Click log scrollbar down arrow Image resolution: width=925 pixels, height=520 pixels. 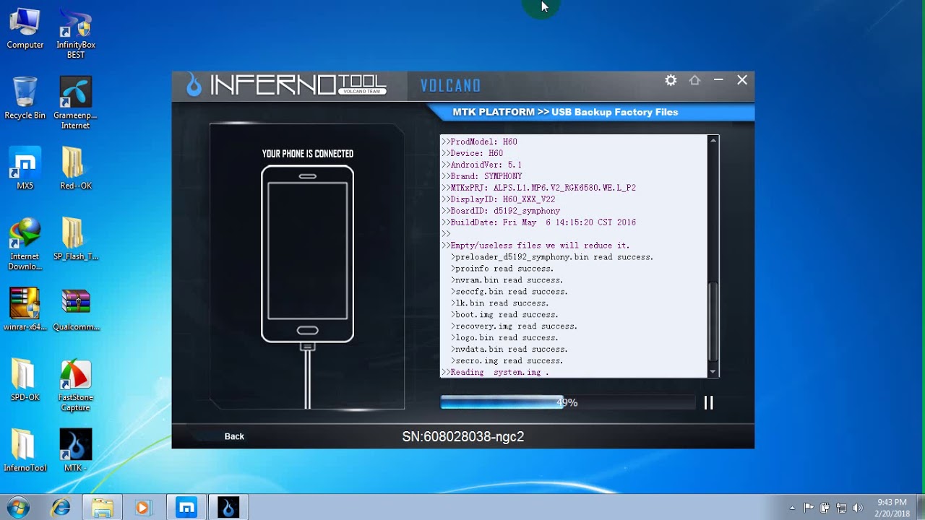713,372
